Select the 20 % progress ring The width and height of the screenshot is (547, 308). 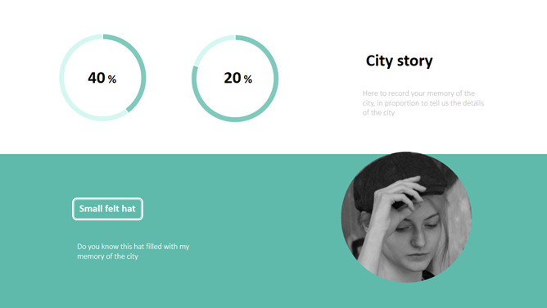(235, 79)
